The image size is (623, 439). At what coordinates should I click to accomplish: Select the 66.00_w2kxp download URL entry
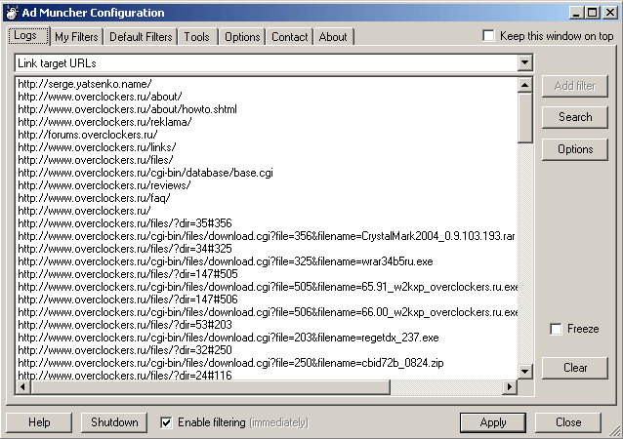[x=268, y=312]
